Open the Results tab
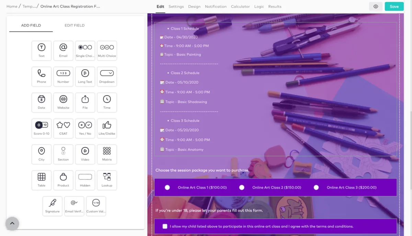This screenshot has height=236, width=412. pyautogui.click(x=275, y=7)
